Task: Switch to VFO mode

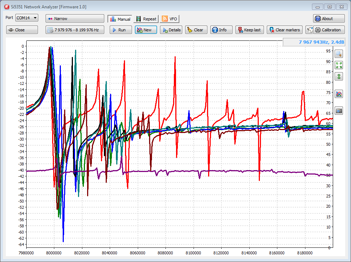Action: pyautogui.click(x=169, y=19)
